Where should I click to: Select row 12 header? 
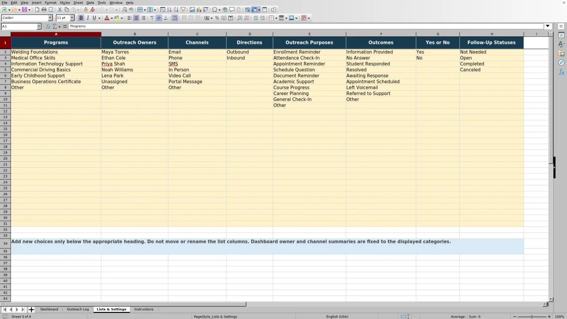pos(5,111)
